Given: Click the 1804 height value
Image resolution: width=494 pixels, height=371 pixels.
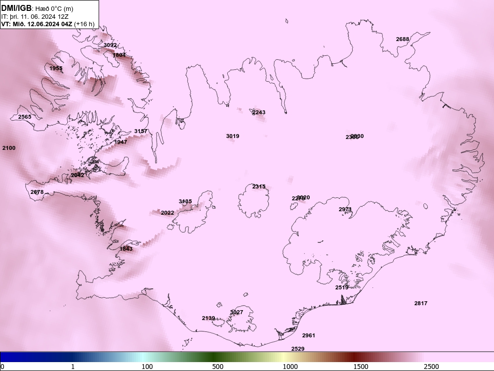Looking at the screenshot, I should (x=120, y=55).
